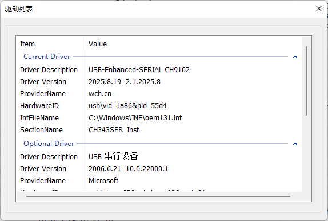The height and width of the screenshot is (221, 328).
Task: Click Driver Description under Current Driver
Action: (49, 70)
